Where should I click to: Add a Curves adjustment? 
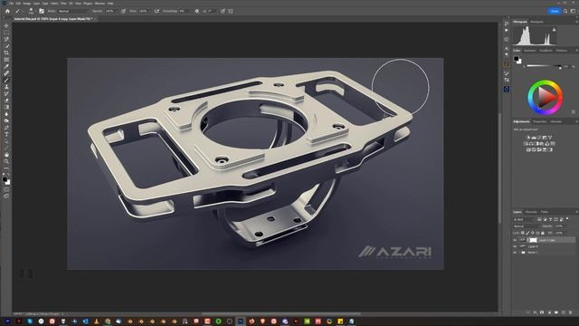[x=539, y=138]
